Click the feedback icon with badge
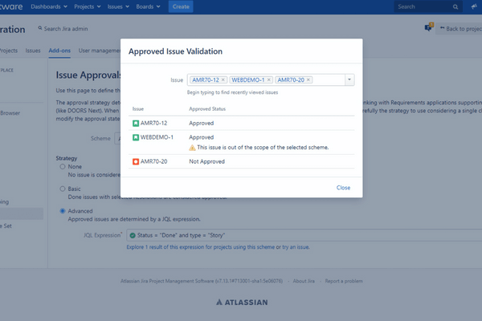Image resolution: width=482 pixels, height=321 pixels. click(x=428, y=27)
